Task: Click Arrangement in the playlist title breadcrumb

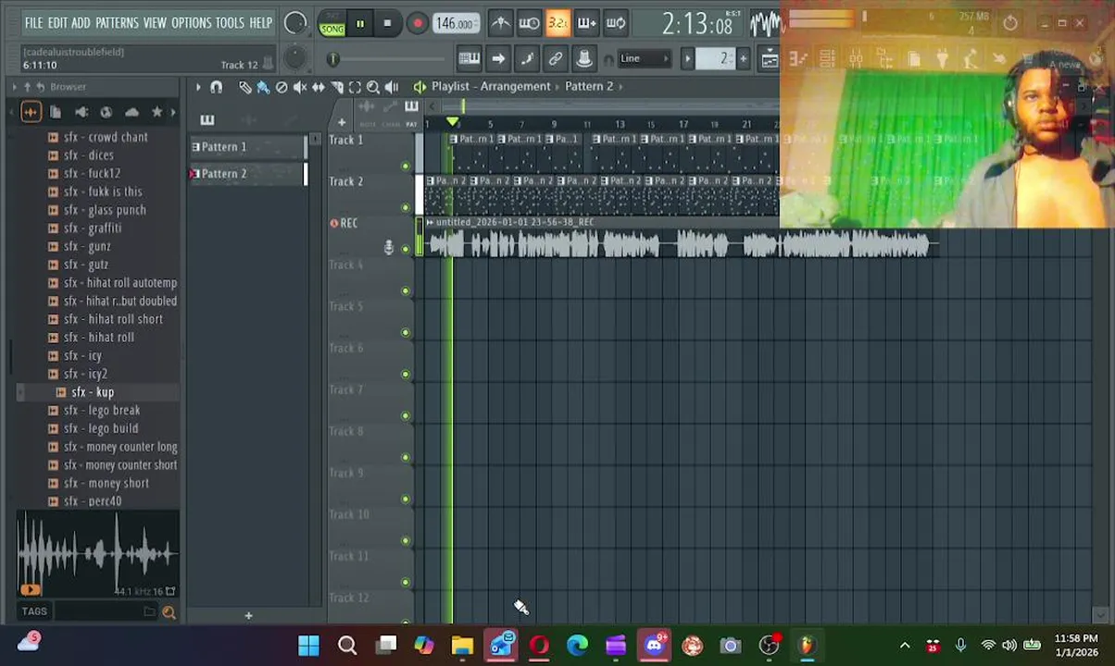Action: pos(516,86)
